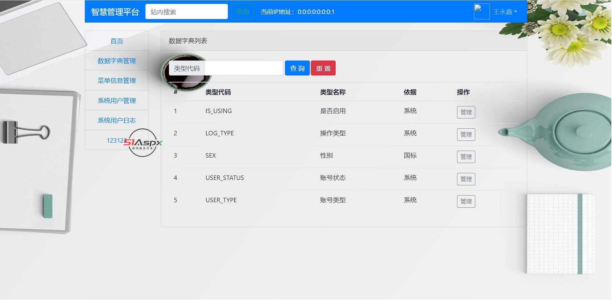Click the 数据字典列表 panel title
612x300 pixels.
188,41
